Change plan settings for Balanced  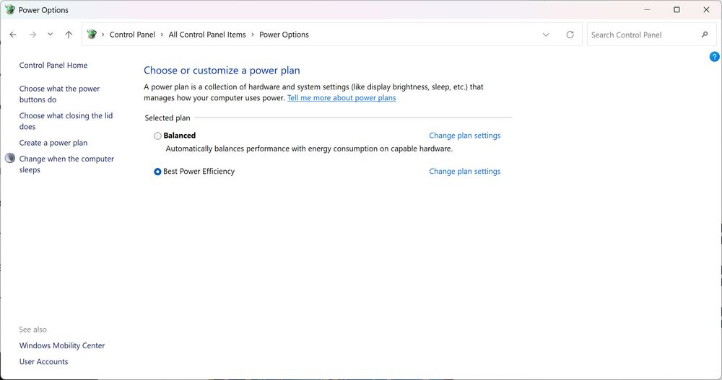[464, 136]
